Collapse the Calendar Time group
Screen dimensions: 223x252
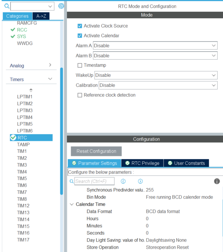[x=72, y=204]
